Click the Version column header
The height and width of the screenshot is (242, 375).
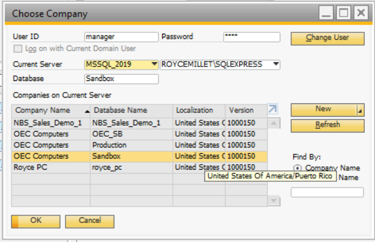point(246,111)
